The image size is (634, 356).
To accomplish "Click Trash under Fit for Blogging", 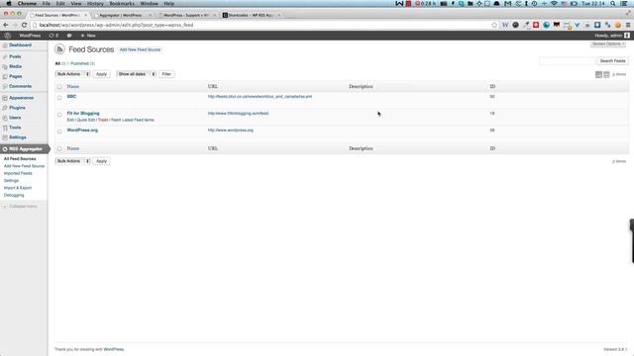I will coord(103,120).
